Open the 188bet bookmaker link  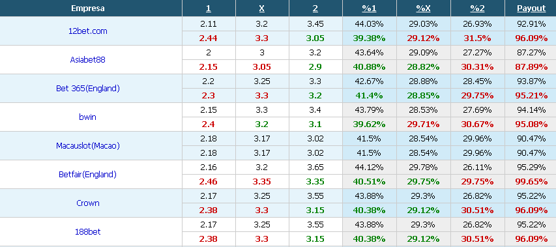click(x=87, y=232)
